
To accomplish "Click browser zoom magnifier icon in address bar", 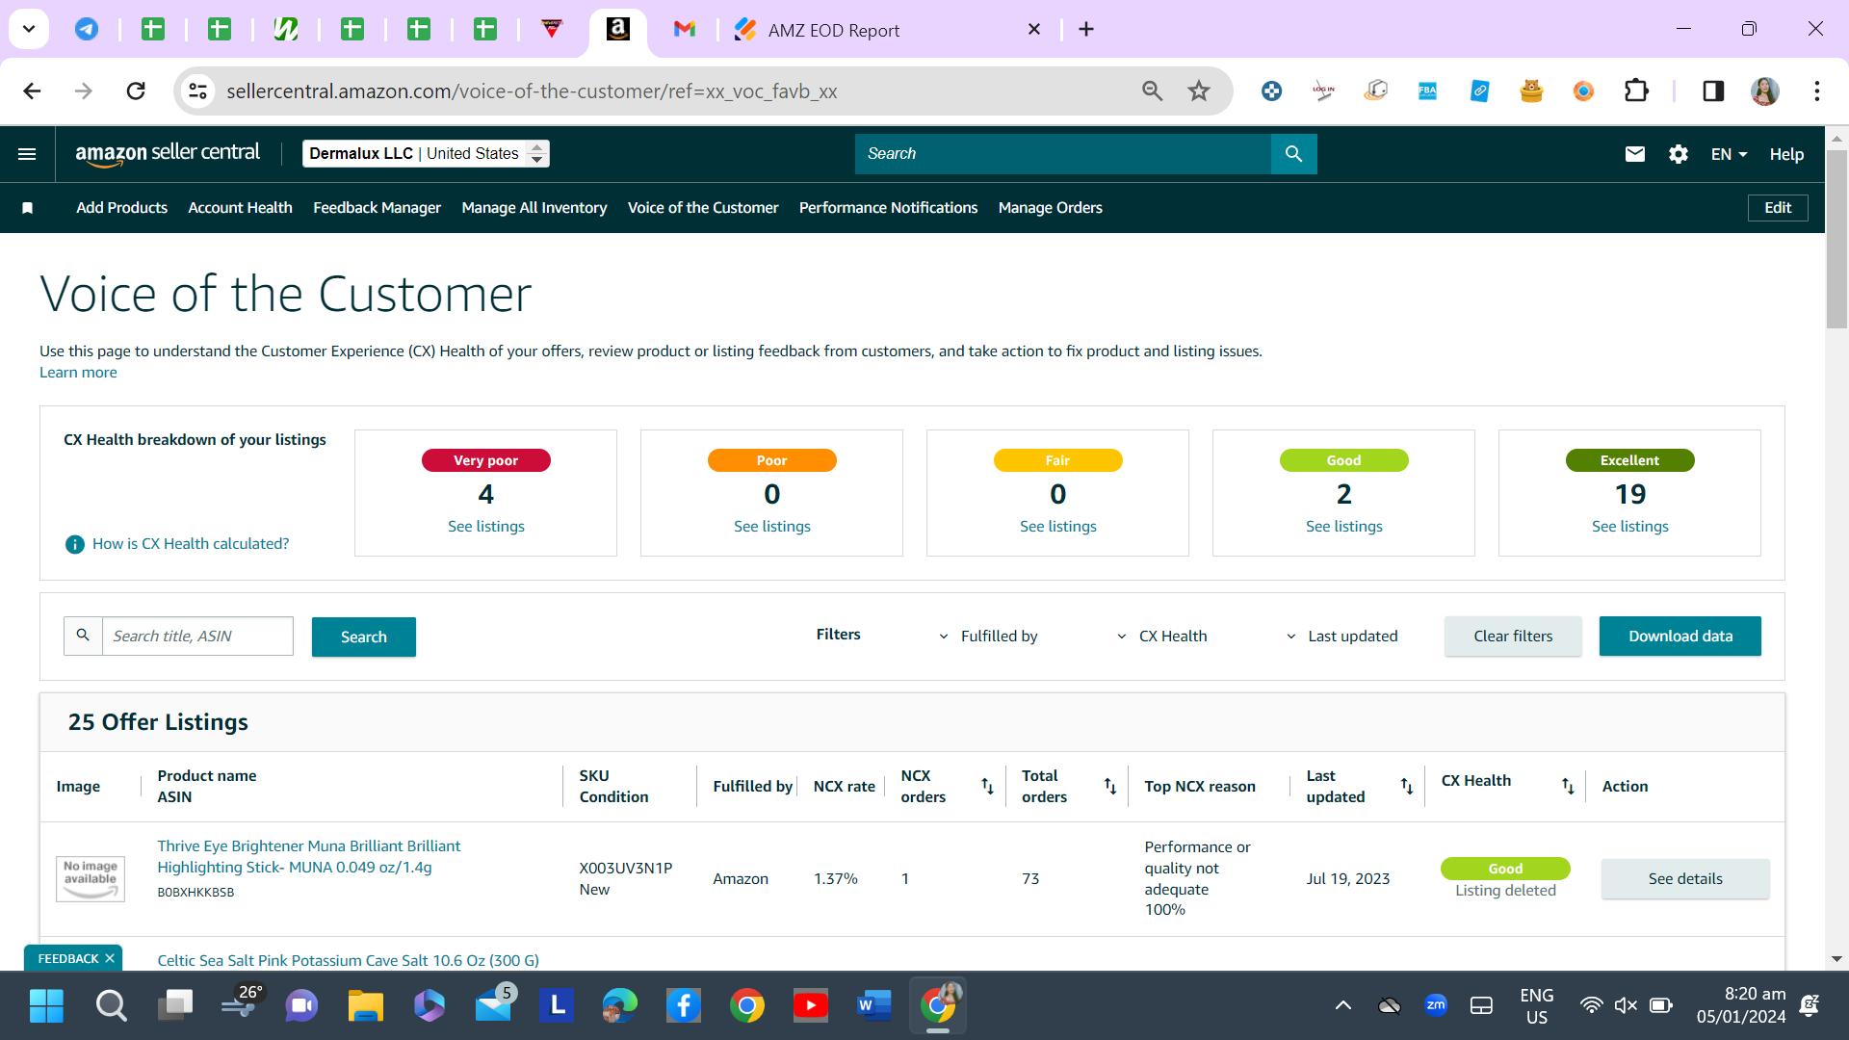I will (1152, 91).
